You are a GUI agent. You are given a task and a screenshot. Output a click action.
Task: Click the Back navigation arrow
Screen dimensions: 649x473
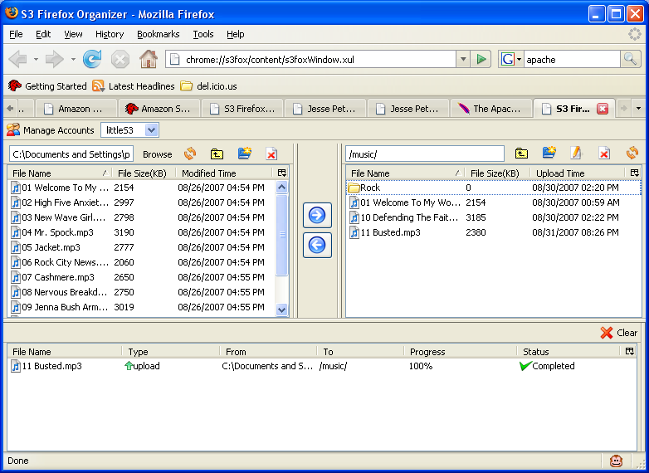[x=17, y=60]
